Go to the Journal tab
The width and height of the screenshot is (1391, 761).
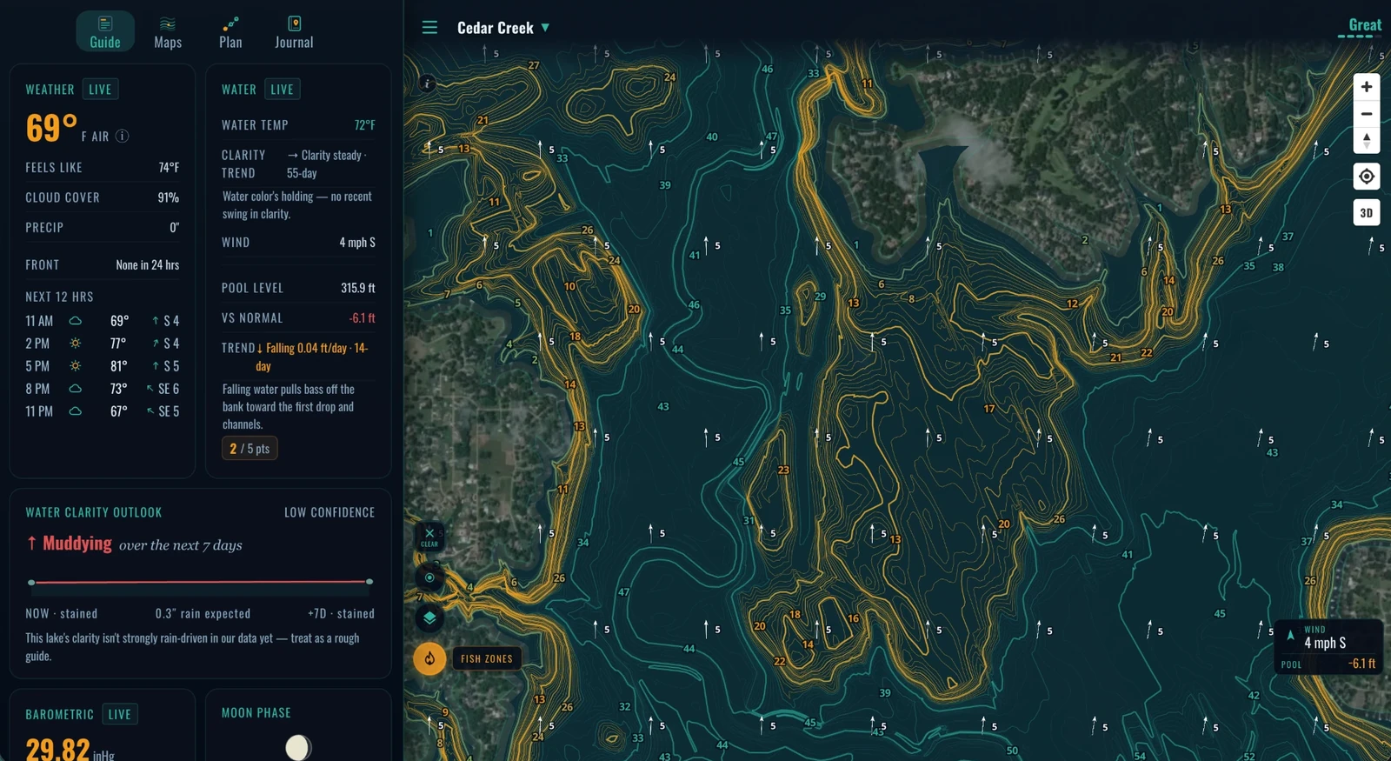pyautogui.click(x=294, y=31)
